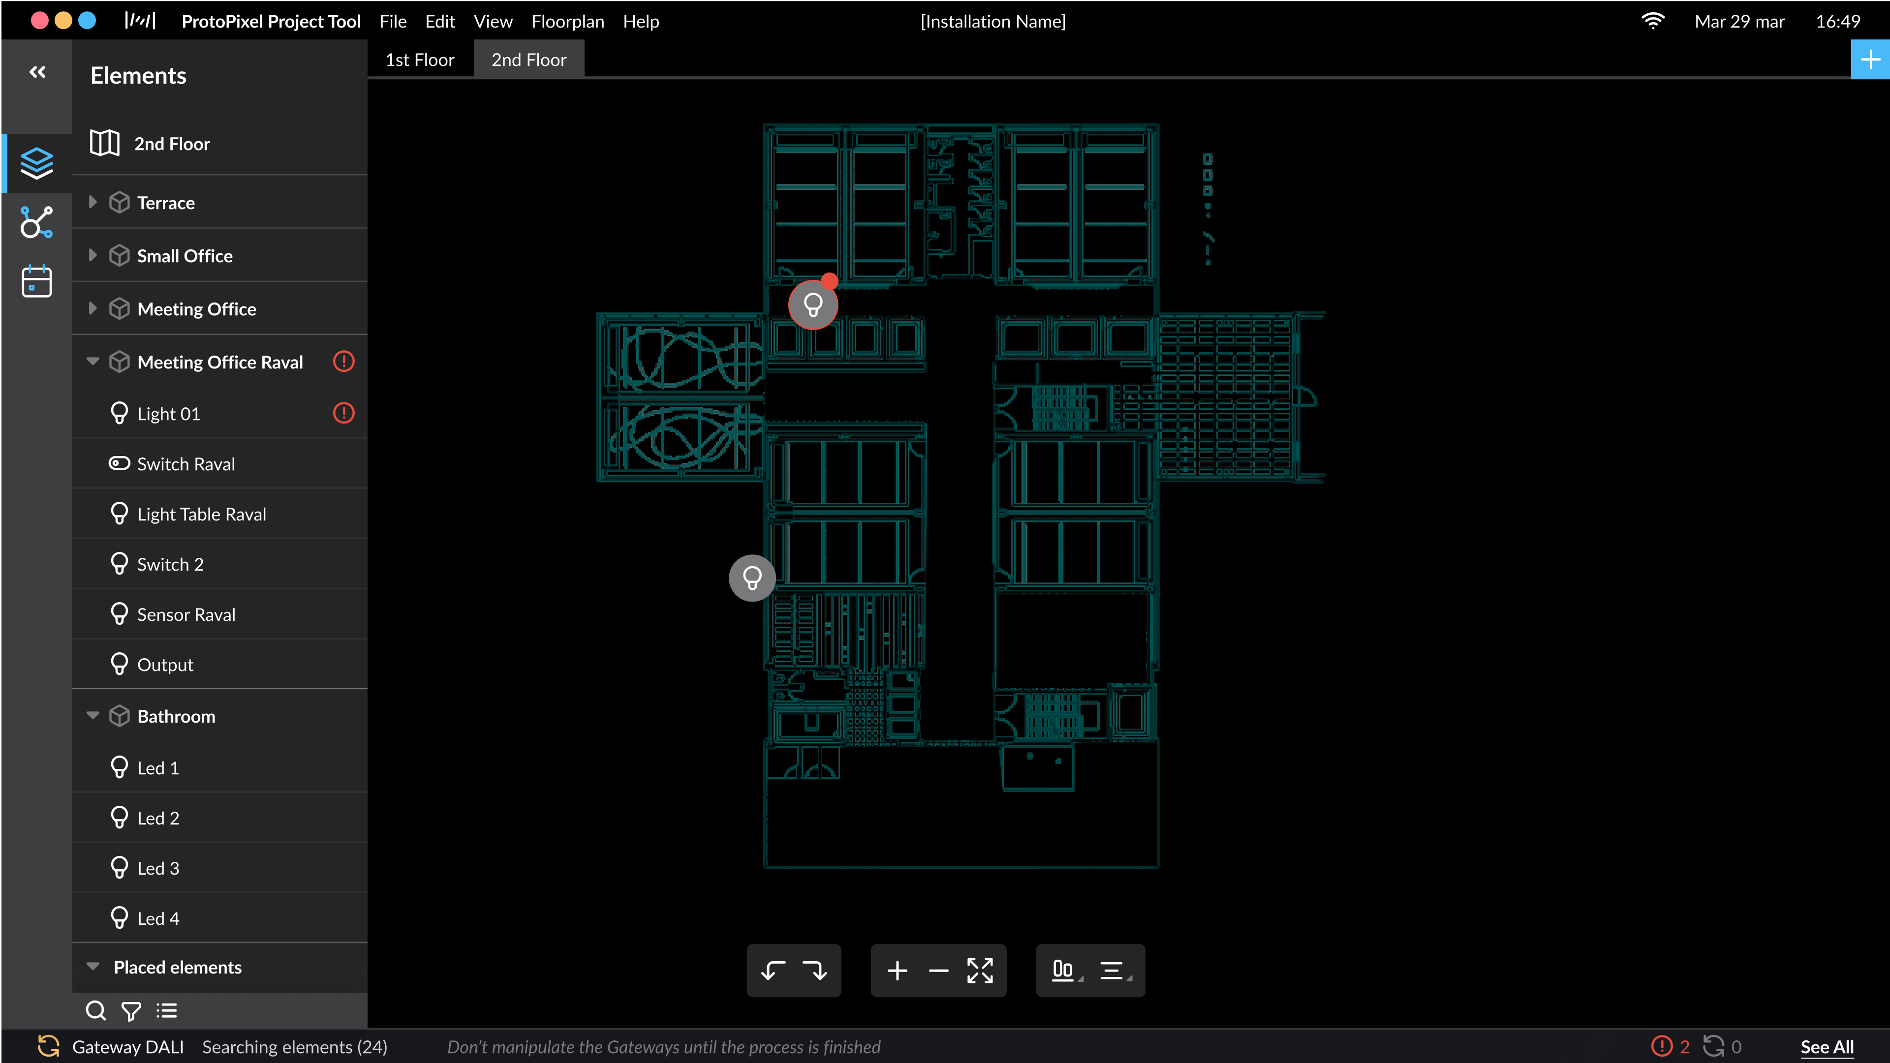Select Light Table Raval element
This screenshot has width=1890, height=1063.
point(220,514)
